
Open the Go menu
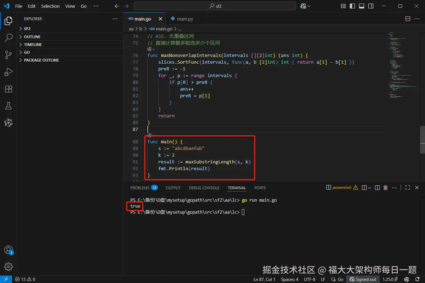(x=84, y=6)
